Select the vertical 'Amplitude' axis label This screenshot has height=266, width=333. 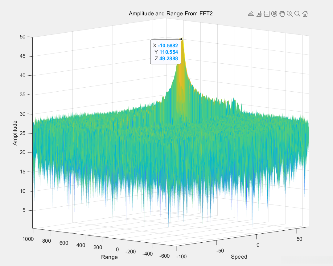tap(15, 133)
